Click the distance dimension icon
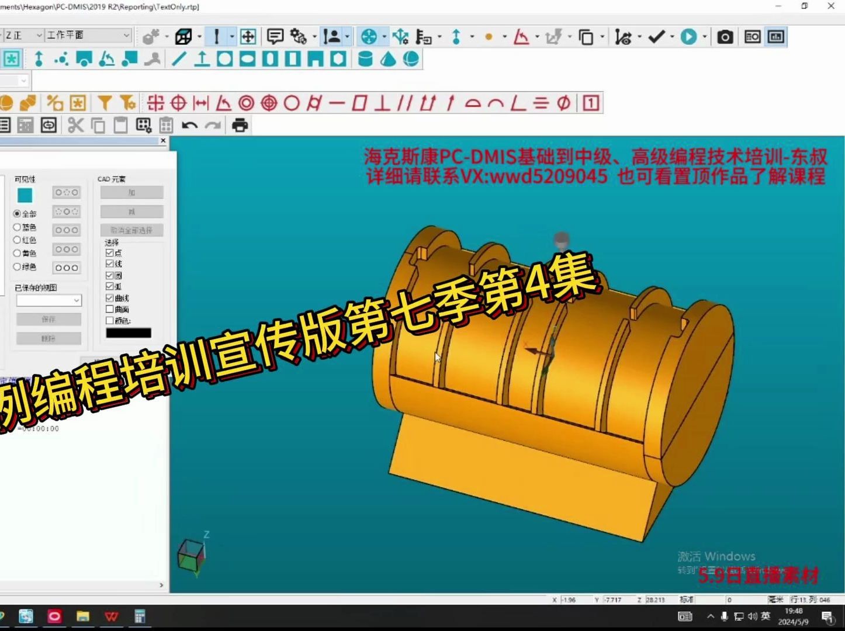Image resolution: width=845 pixels, height=631 pixels. [x=200, y=103]
